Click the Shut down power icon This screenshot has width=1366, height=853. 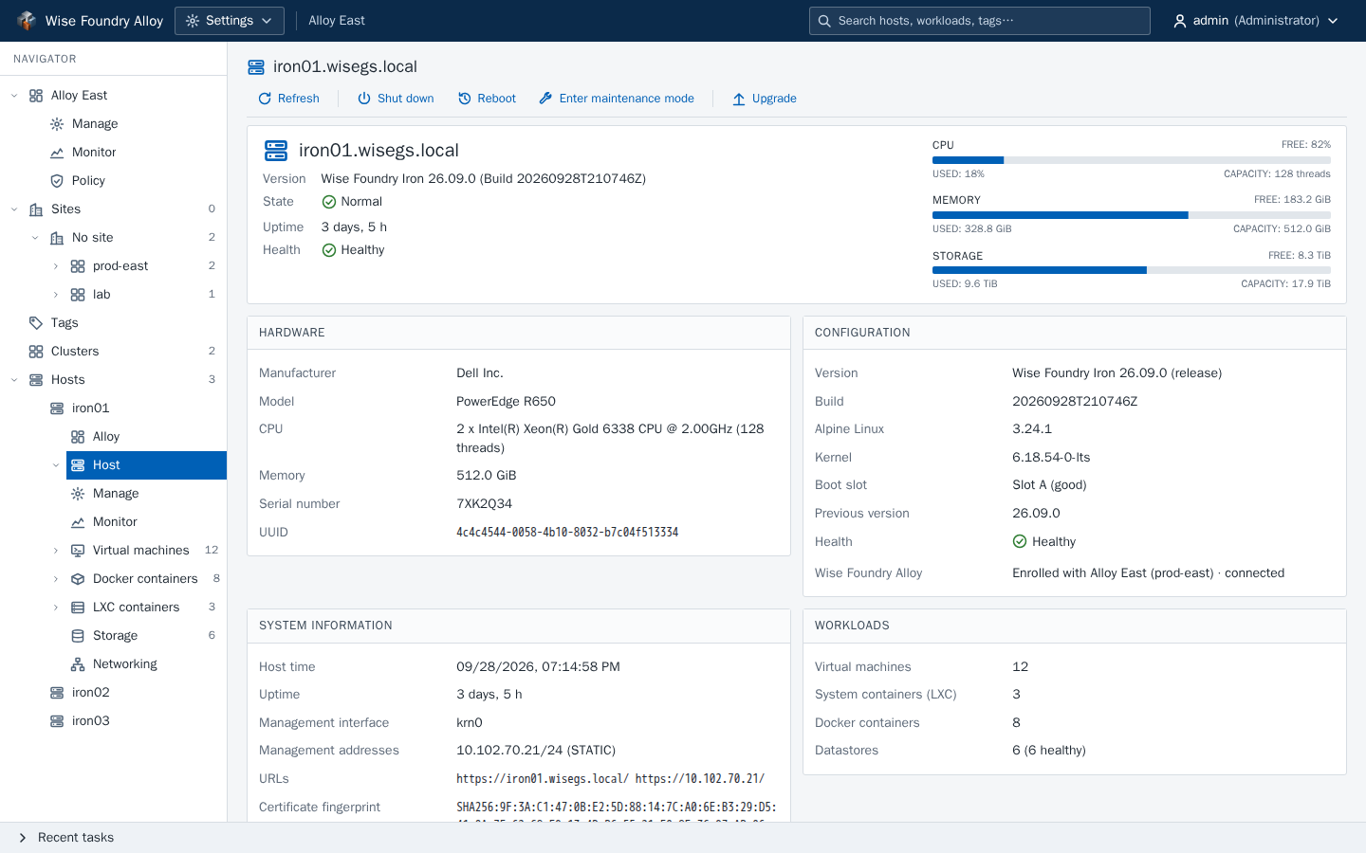click(x=364, y=99)
